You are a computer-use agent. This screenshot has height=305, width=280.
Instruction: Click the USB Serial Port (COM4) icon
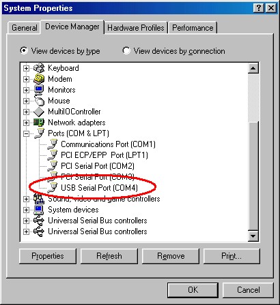tap(53, 188)
